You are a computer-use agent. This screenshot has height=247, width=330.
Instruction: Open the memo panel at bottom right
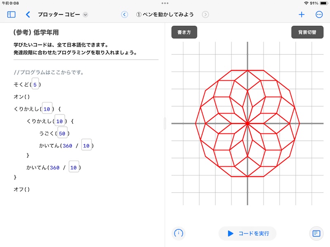[x=316, y=233]
